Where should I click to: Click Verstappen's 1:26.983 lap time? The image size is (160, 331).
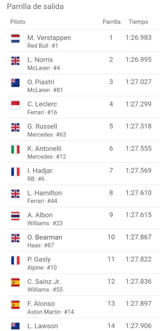click(138, 37)
